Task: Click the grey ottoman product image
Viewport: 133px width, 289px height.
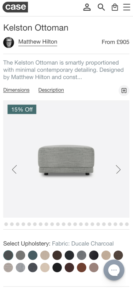Action: pyautogui.click(x=66, y=160)
